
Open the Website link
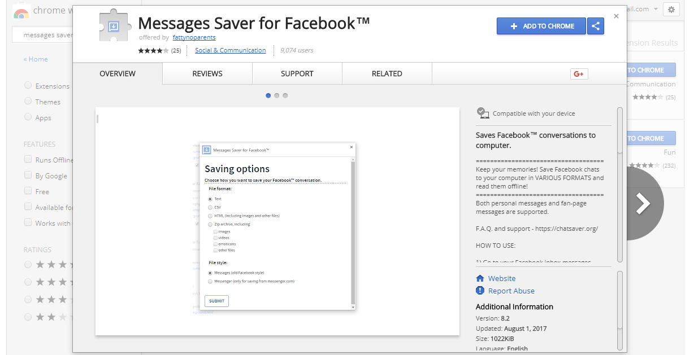click(502, 278)
